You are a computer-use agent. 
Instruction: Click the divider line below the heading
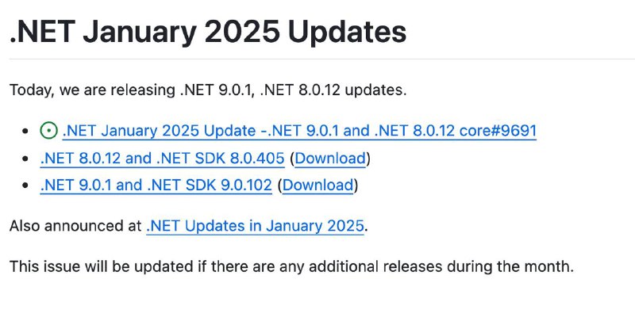[x=322, y=59]
